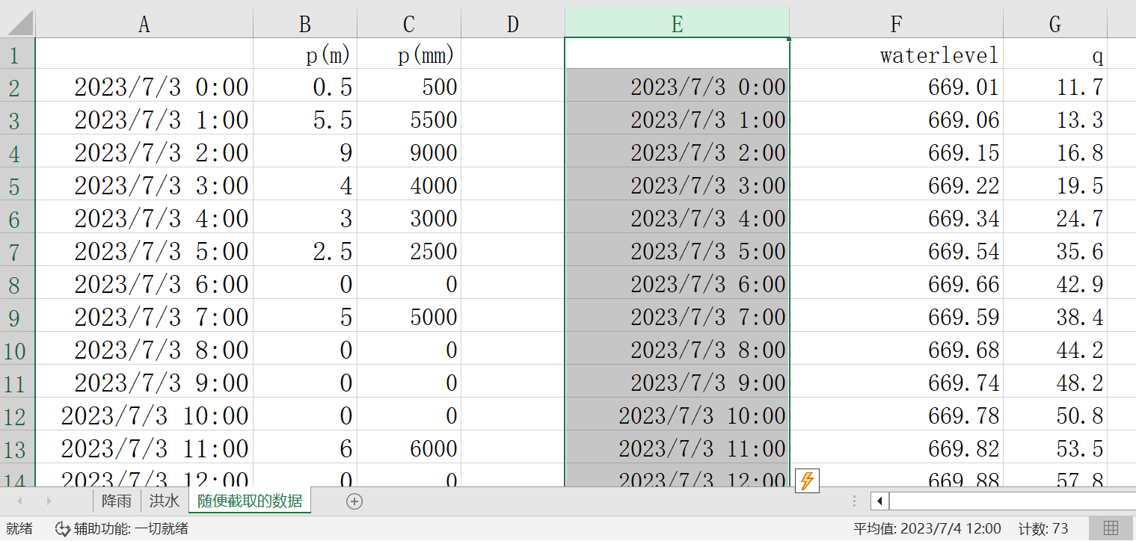Click the waterlevel header cell

pyautogui.click(x=896, y=54)
